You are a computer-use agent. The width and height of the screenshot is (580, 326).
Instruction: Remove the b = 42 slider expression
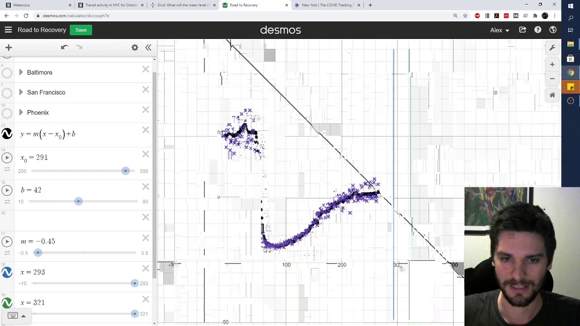145,187
